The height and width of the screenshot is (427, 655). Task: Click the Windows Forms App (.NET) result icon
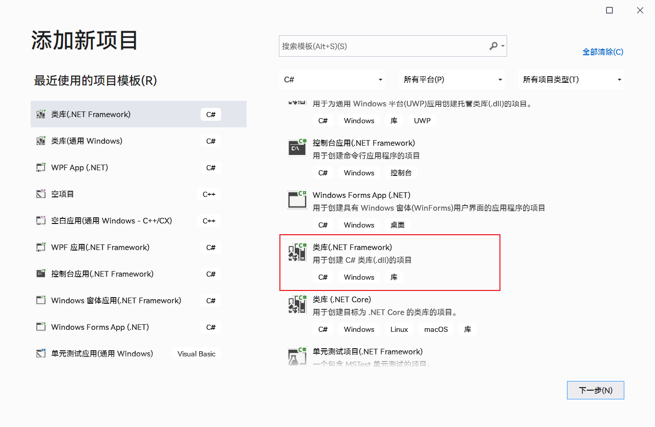click(x=297, y=199)
